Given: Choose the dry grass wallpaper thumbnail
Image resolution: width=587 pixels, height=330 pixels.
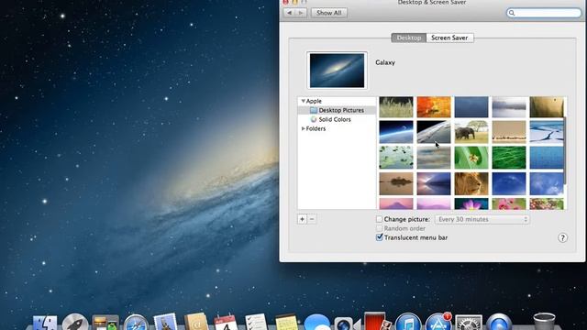Looking at the screenshot, I should pos(396,107).
